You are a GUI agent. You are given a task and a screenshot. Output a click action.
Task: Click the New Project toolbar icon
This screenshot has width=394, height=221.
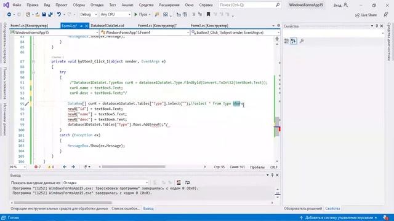28,15
